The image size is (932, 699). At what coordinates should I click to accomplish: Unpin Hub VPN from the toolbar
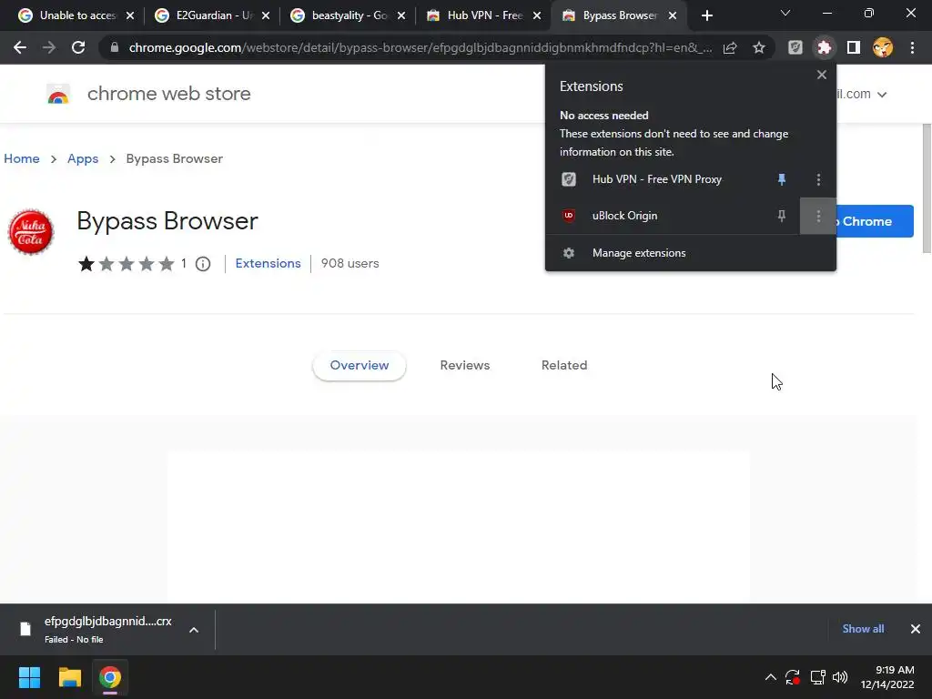782,179
